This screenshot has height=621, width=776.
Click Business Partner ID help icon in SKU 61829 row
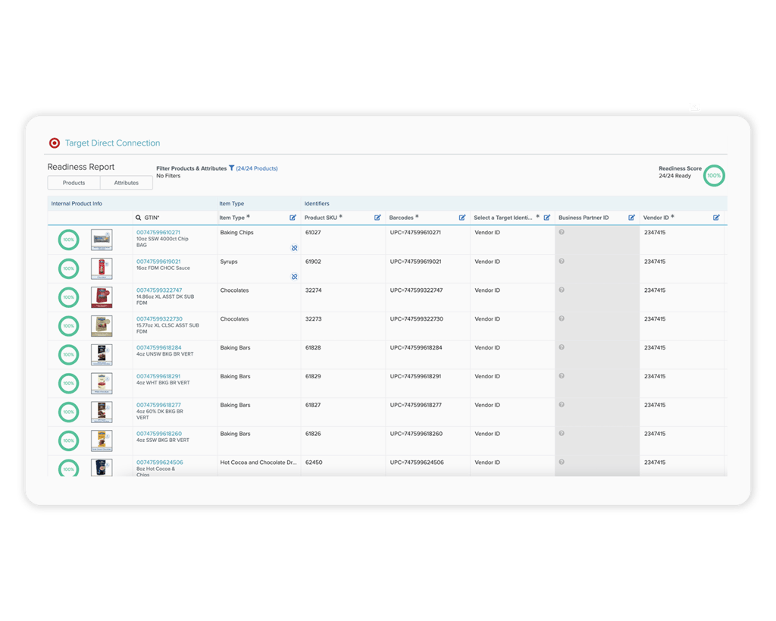coord(562,376)
